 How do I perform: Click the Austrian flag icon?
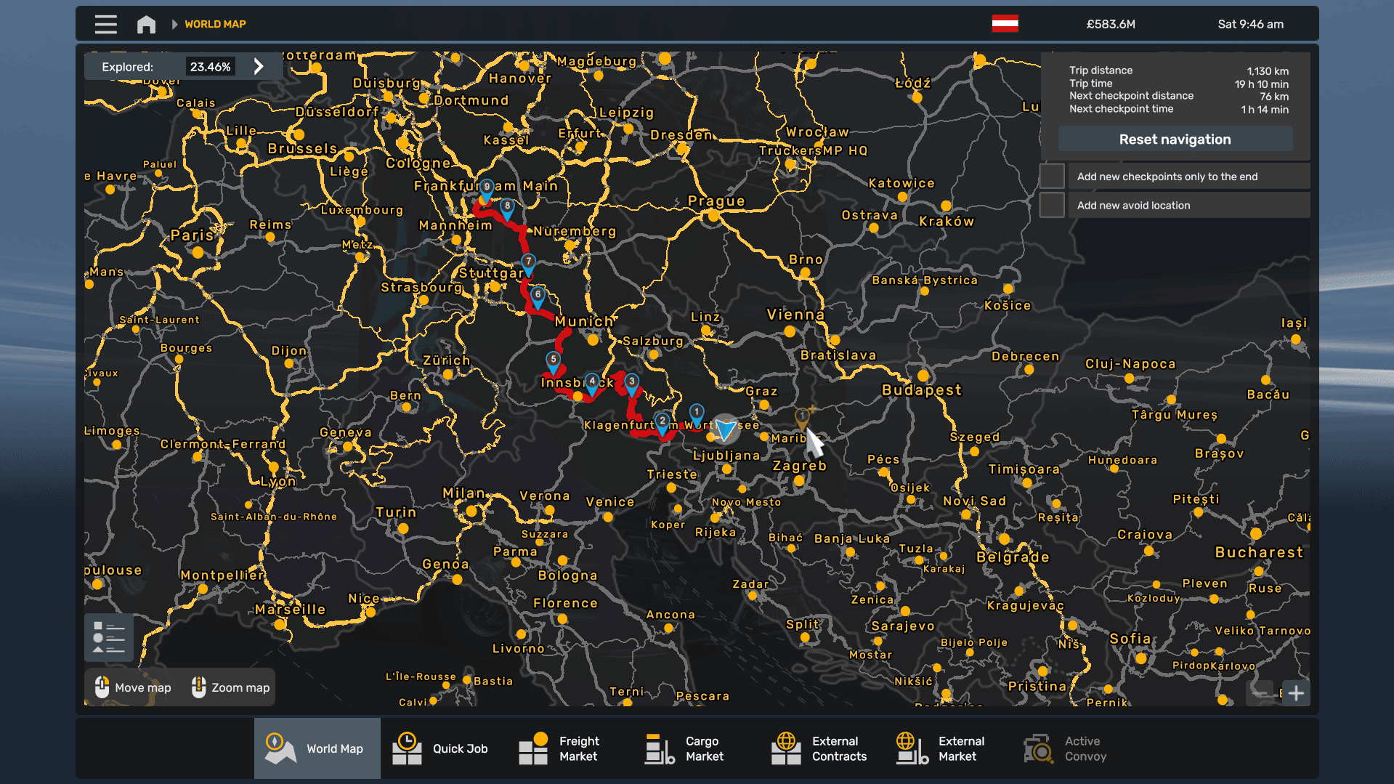(x=1005, y=24)
